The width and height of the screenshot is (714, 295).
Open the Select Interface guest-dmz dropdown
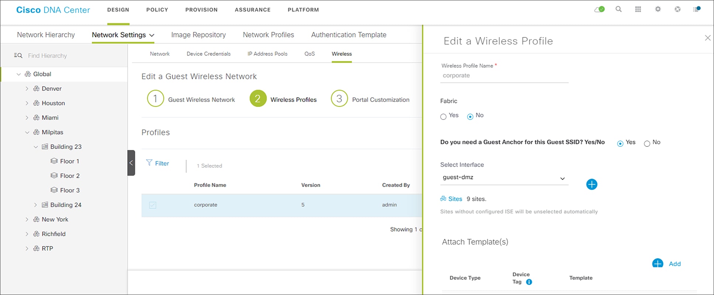504,178
